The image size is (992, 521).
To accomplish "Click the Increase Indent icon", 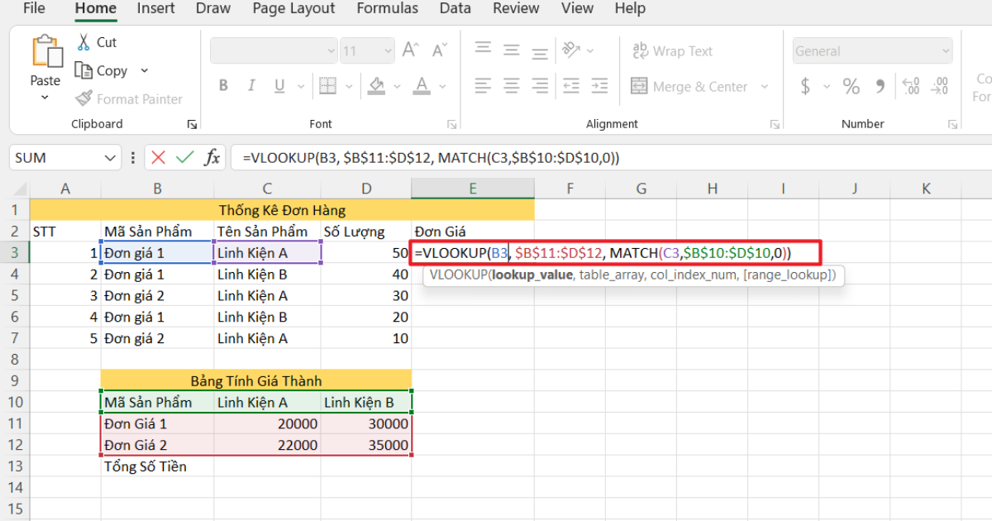I will click(599, 85).
